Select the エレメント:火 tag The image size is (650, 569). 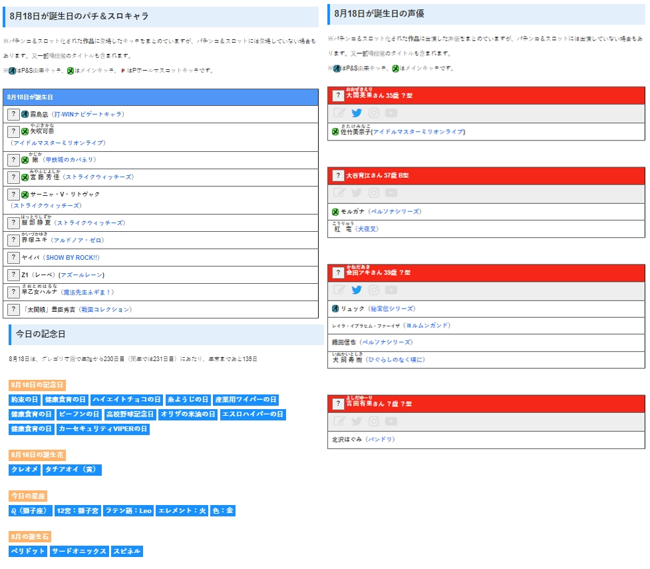(182, 510)
